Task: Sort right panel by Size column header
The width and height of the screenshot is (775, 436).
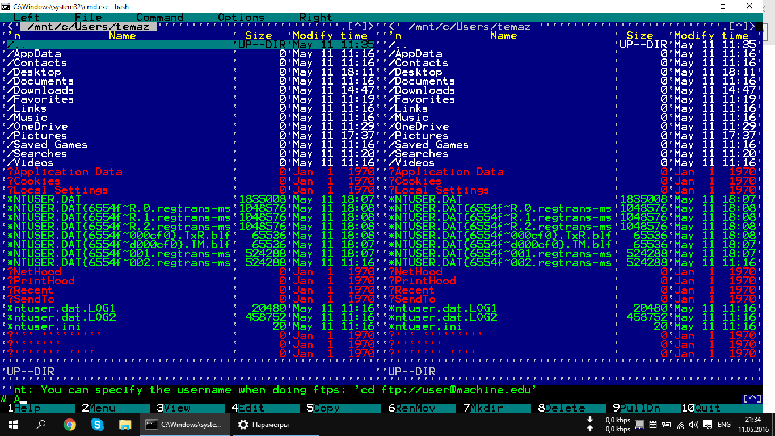Action: tap(640, 36)
